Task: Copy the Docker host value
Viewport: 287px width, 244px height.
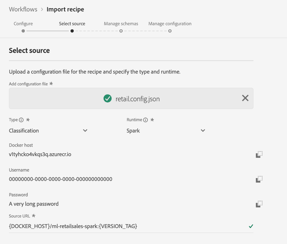Action: pyautogui.click(x=259, y=155)
